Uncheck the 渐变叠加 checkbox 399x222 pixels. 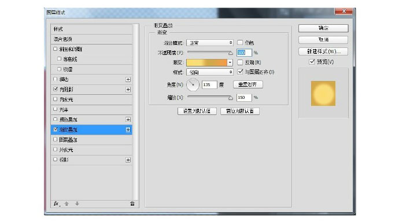55,129
